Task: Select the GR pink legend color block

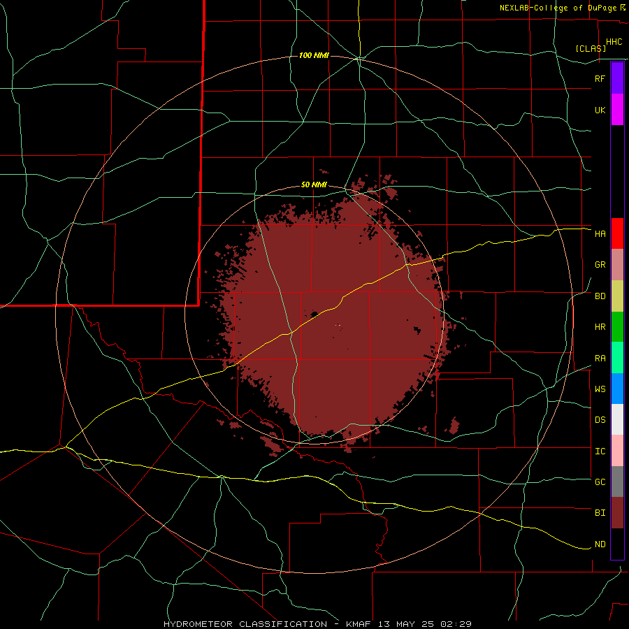Action: click(617, 265)
